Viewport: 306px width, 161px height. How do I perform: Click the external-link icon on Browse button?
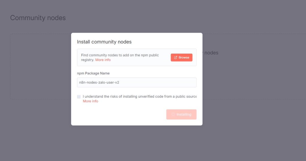click(x=175, y=57)
